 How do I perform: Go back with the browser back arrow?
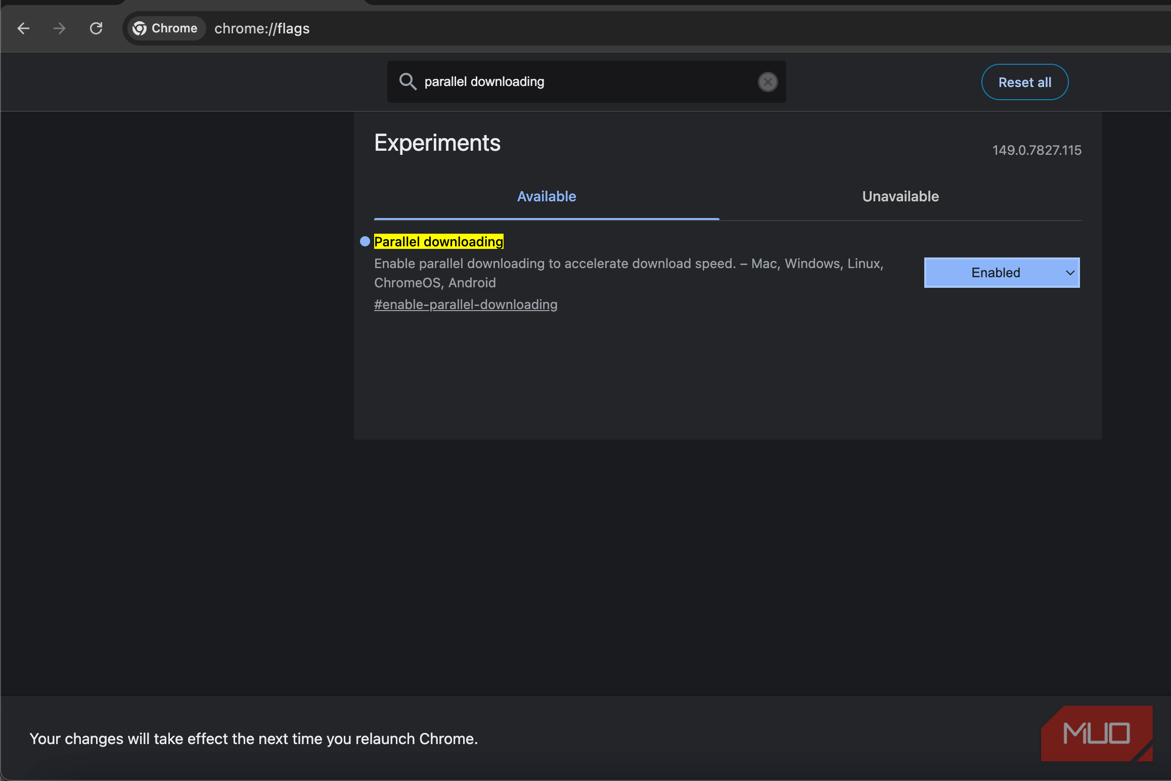click(x=23, y=28)
